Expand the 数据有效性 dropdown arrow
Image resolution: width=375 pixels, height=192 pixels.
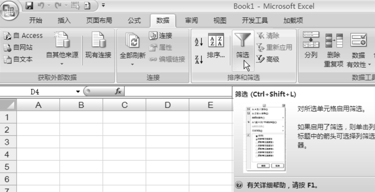coord(370,65)
